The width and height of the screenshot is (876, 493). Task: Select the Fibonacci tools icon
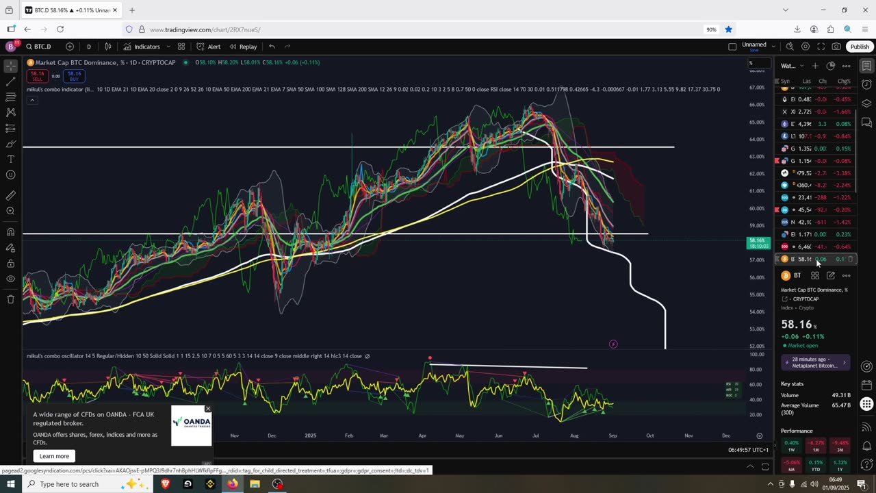pos(10,97)
